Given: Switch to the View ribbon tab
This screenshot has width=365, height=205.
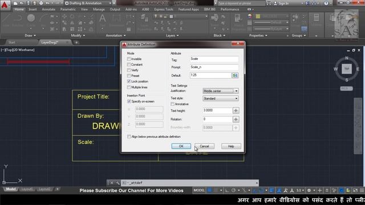Looking at the screenshot, I should point(84,9).
